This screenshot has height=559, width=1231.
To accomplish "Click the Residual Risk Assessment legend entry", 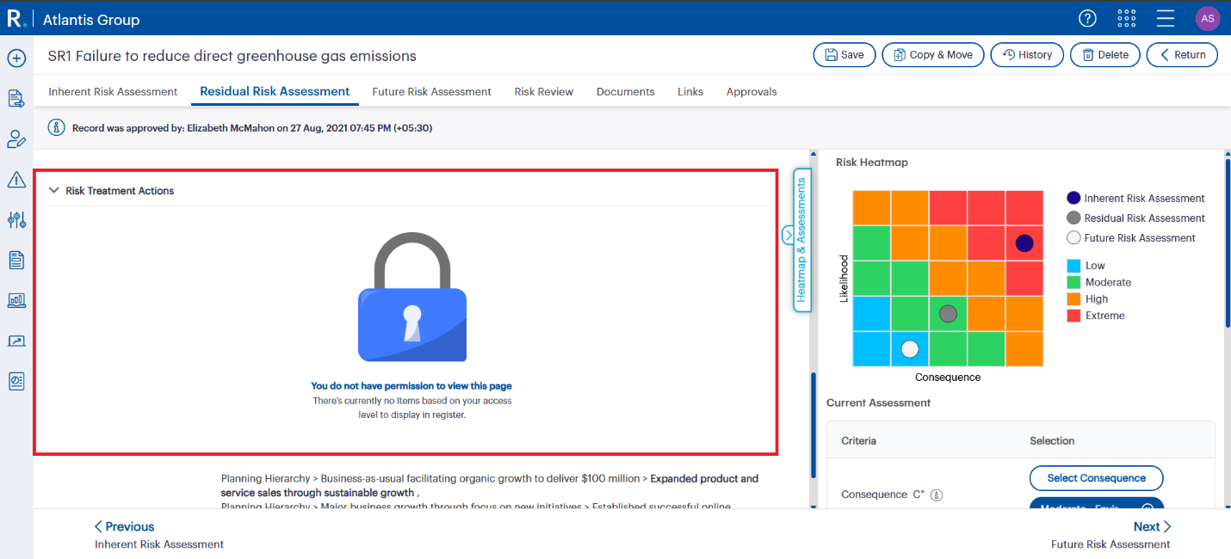I will coord(1135,218).
